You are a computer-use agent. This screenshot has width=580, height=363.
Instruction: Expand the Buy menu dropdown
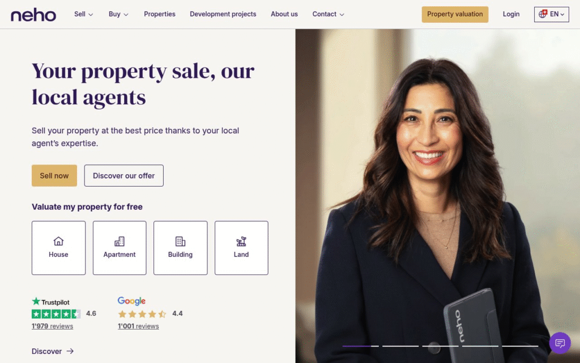click(x=118, y=14)
